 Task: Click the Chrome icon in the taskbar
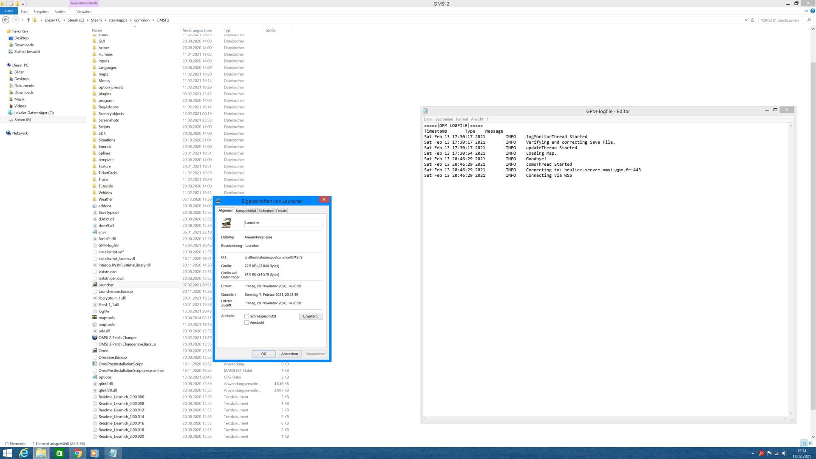[x=77, y=453]
